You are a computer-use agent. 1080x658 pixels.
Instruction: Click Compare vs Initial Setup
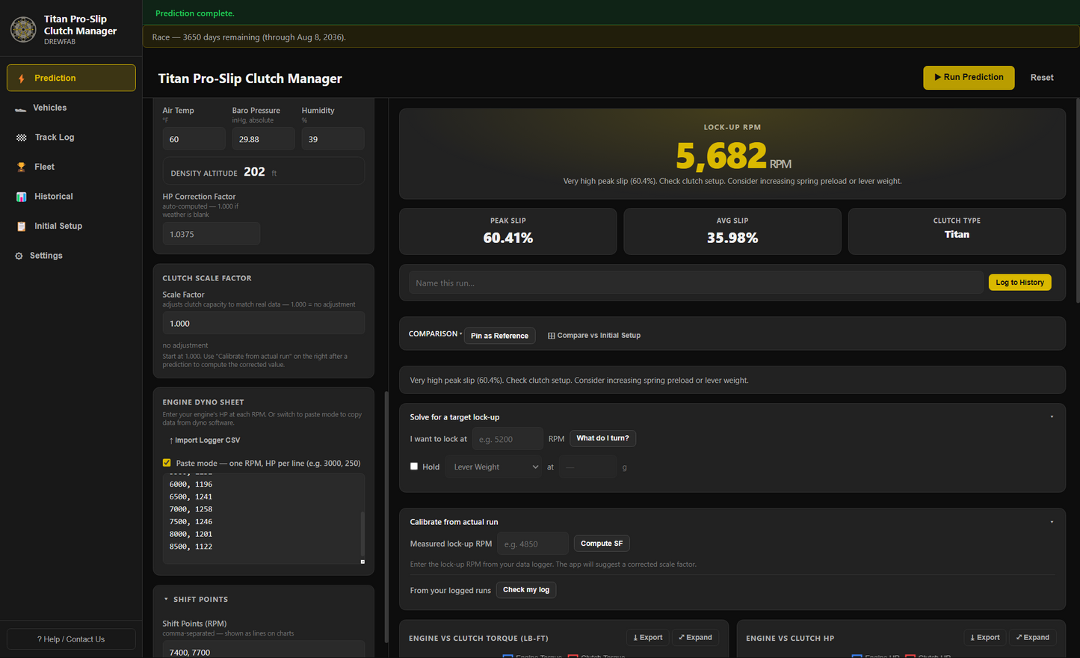coord(594,336)
